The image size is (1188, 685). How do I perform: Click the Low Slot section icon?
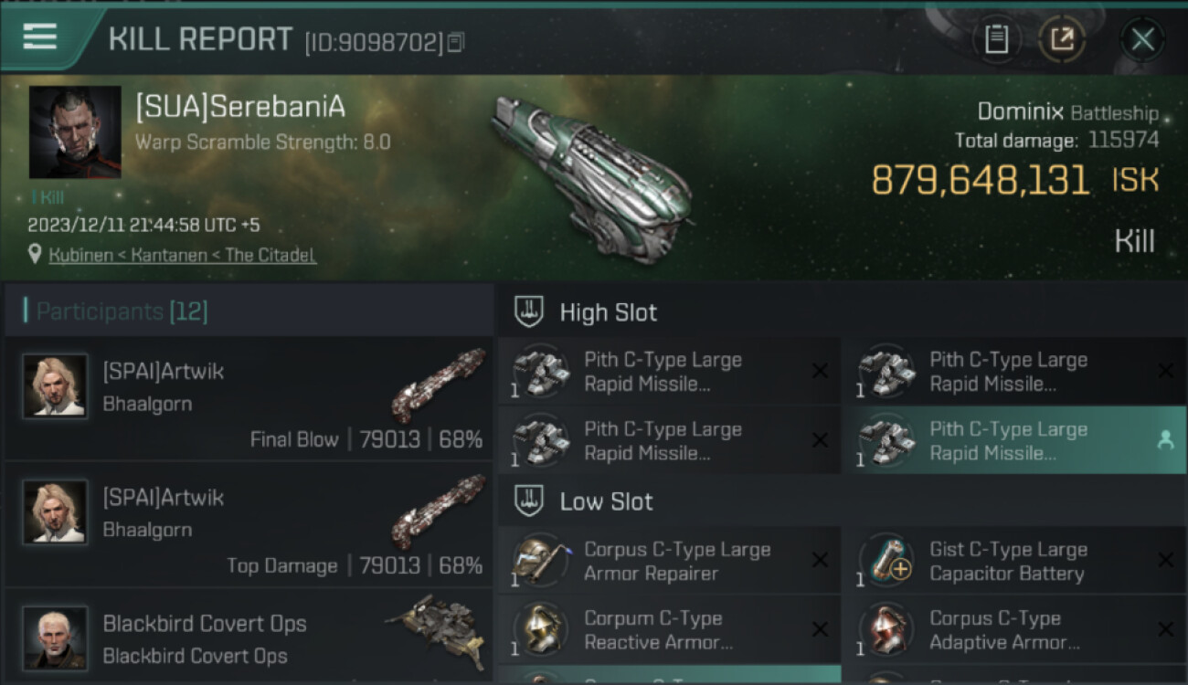click(528, 501)
